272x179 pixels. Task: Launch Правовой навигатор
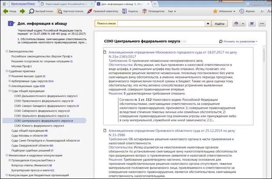point(102,11)
